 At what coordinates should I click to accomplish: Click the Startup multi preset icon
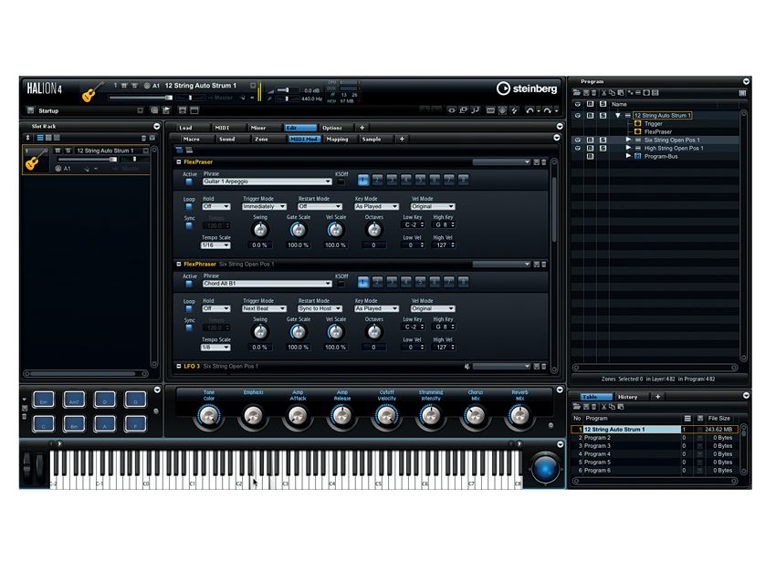pos(31,110)
